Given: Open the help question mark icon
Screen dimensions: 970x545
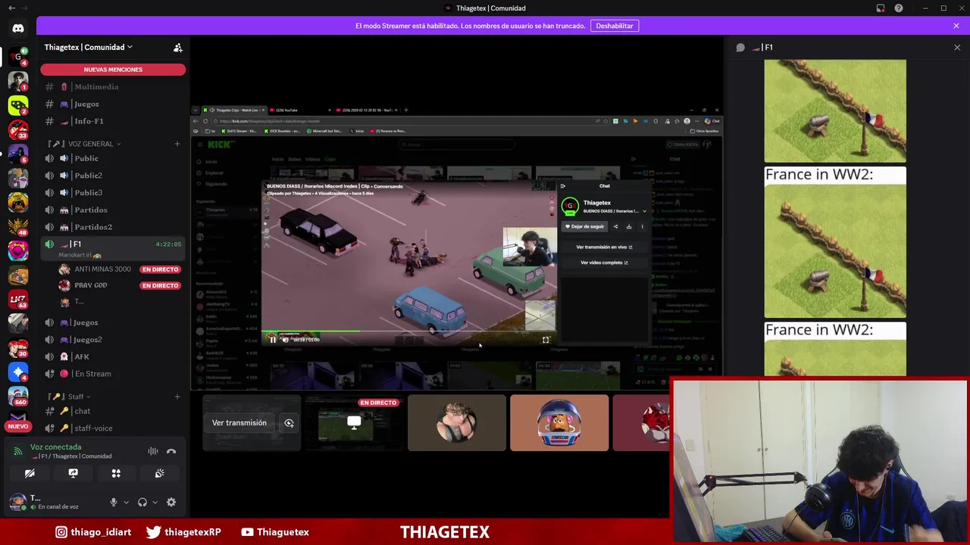Looking at the screenshot, I should point(898,8).
